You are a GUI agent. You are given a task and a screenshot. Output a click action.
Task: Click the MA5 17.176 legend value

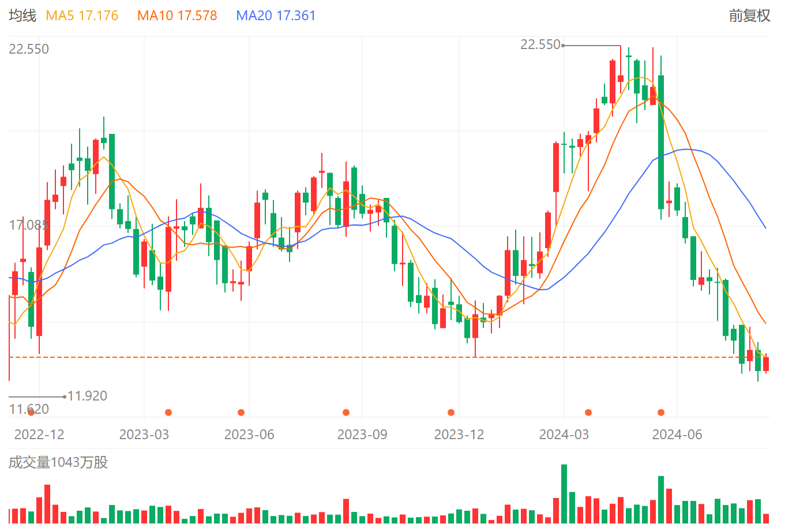pos(82,16)
